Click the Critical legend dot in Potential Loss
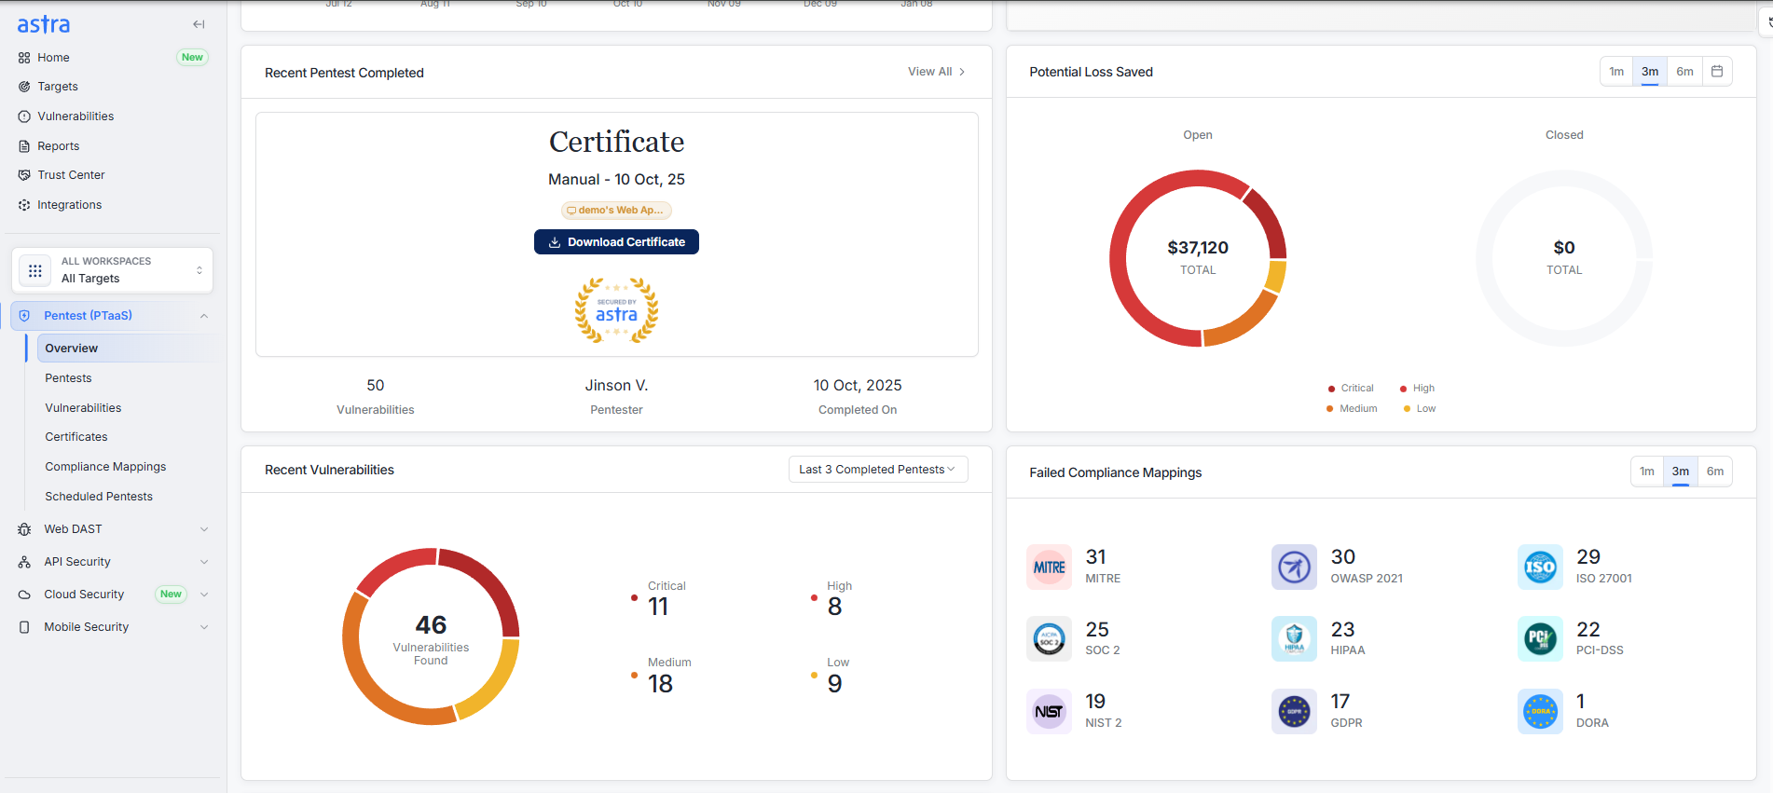This screenshot has width=1773, height=793. click(1331, 389)
